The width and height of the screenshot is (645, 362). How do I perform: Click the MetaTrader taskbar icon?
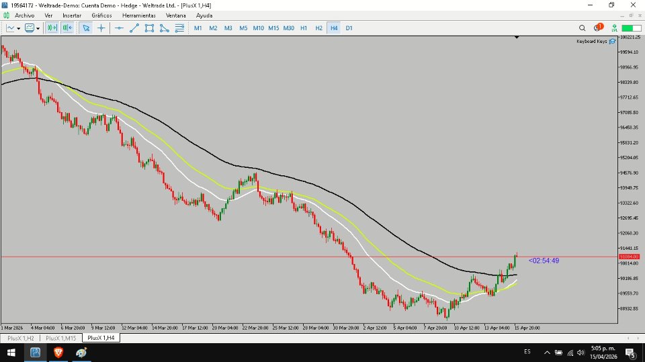click(x=36, y=353)
